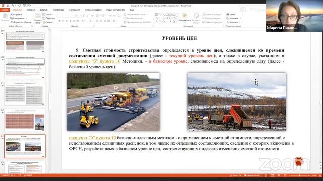The width and height of the screenshot is (323, 181).
Task: Click the road paving photo on slide
Action: pos(114,102)
